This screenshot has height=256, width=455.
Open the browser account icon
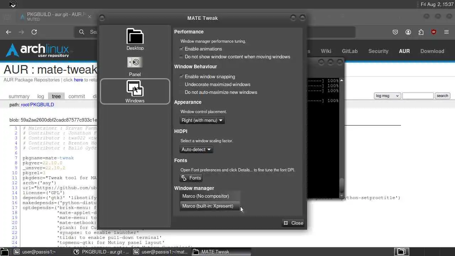click(x=408, y=32)
